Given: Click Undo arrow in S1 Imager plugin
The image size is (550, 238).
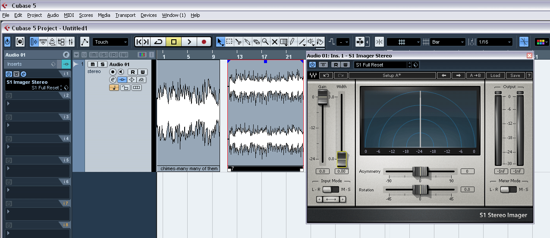Looking at the screenshot, I should tap(326, 76).
